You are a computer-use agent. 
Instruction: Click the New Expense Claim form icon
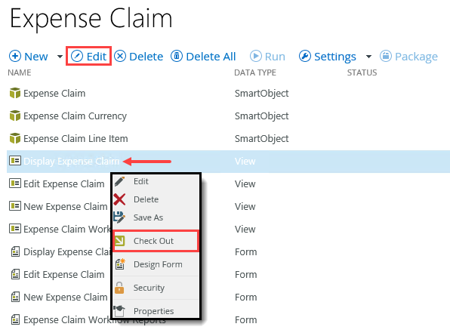pyautogui.click(x=15, y=297)
